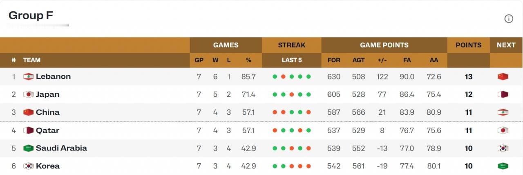Click Korea flag in Saudi Arabia's NEXT column
The width and height of the screenshot is (523, 175).
503,148
